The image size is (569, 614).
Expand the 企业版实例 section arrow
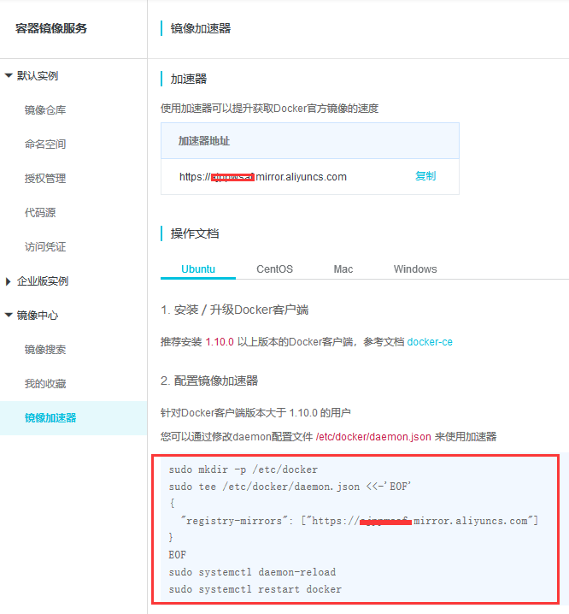click(x=9, y=281)
